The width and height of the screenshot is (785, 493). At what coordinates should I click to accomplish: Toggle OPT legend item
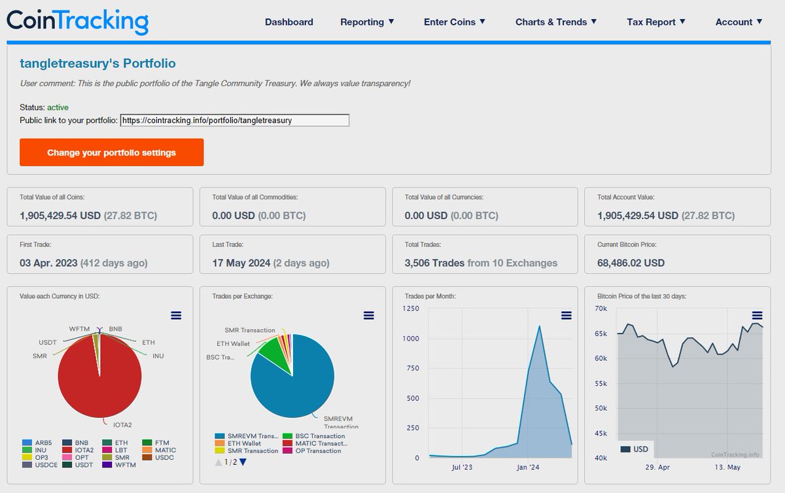[75, 457]
